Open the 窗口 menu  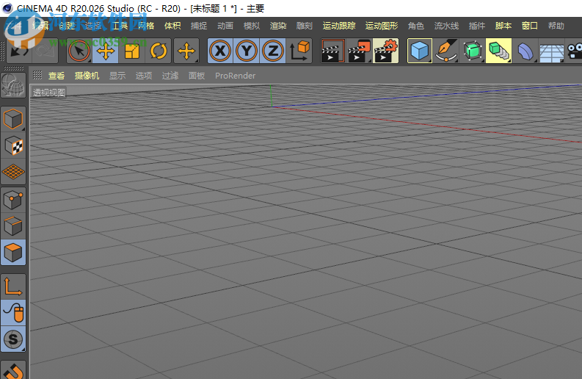[530, 26]
